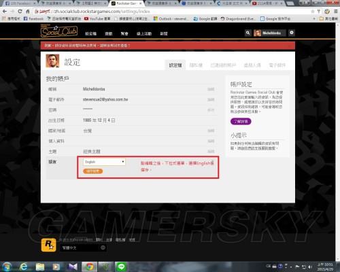Dismiss the red alert banner close button

(289, 46)
